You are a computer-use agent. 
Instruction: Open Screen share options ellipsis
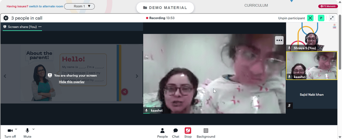point(40,27)
